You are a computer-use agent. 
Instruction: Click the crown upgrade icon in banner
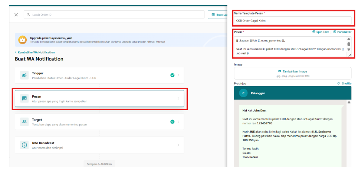coord(22,40)
